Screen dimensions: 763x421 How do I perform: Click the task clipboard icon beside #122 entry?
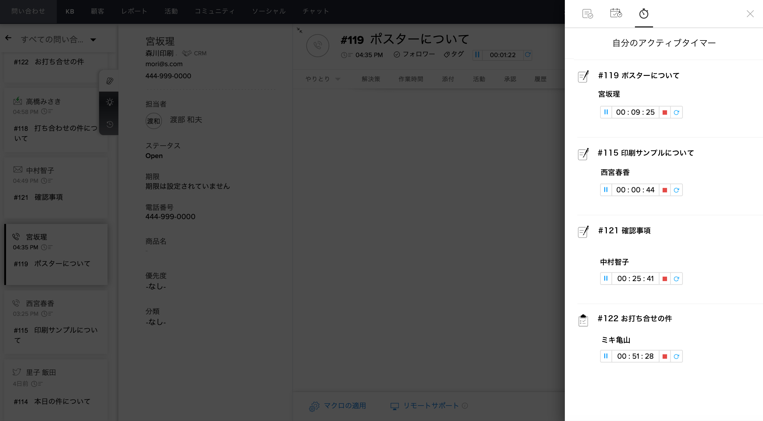tap(583, 320)
